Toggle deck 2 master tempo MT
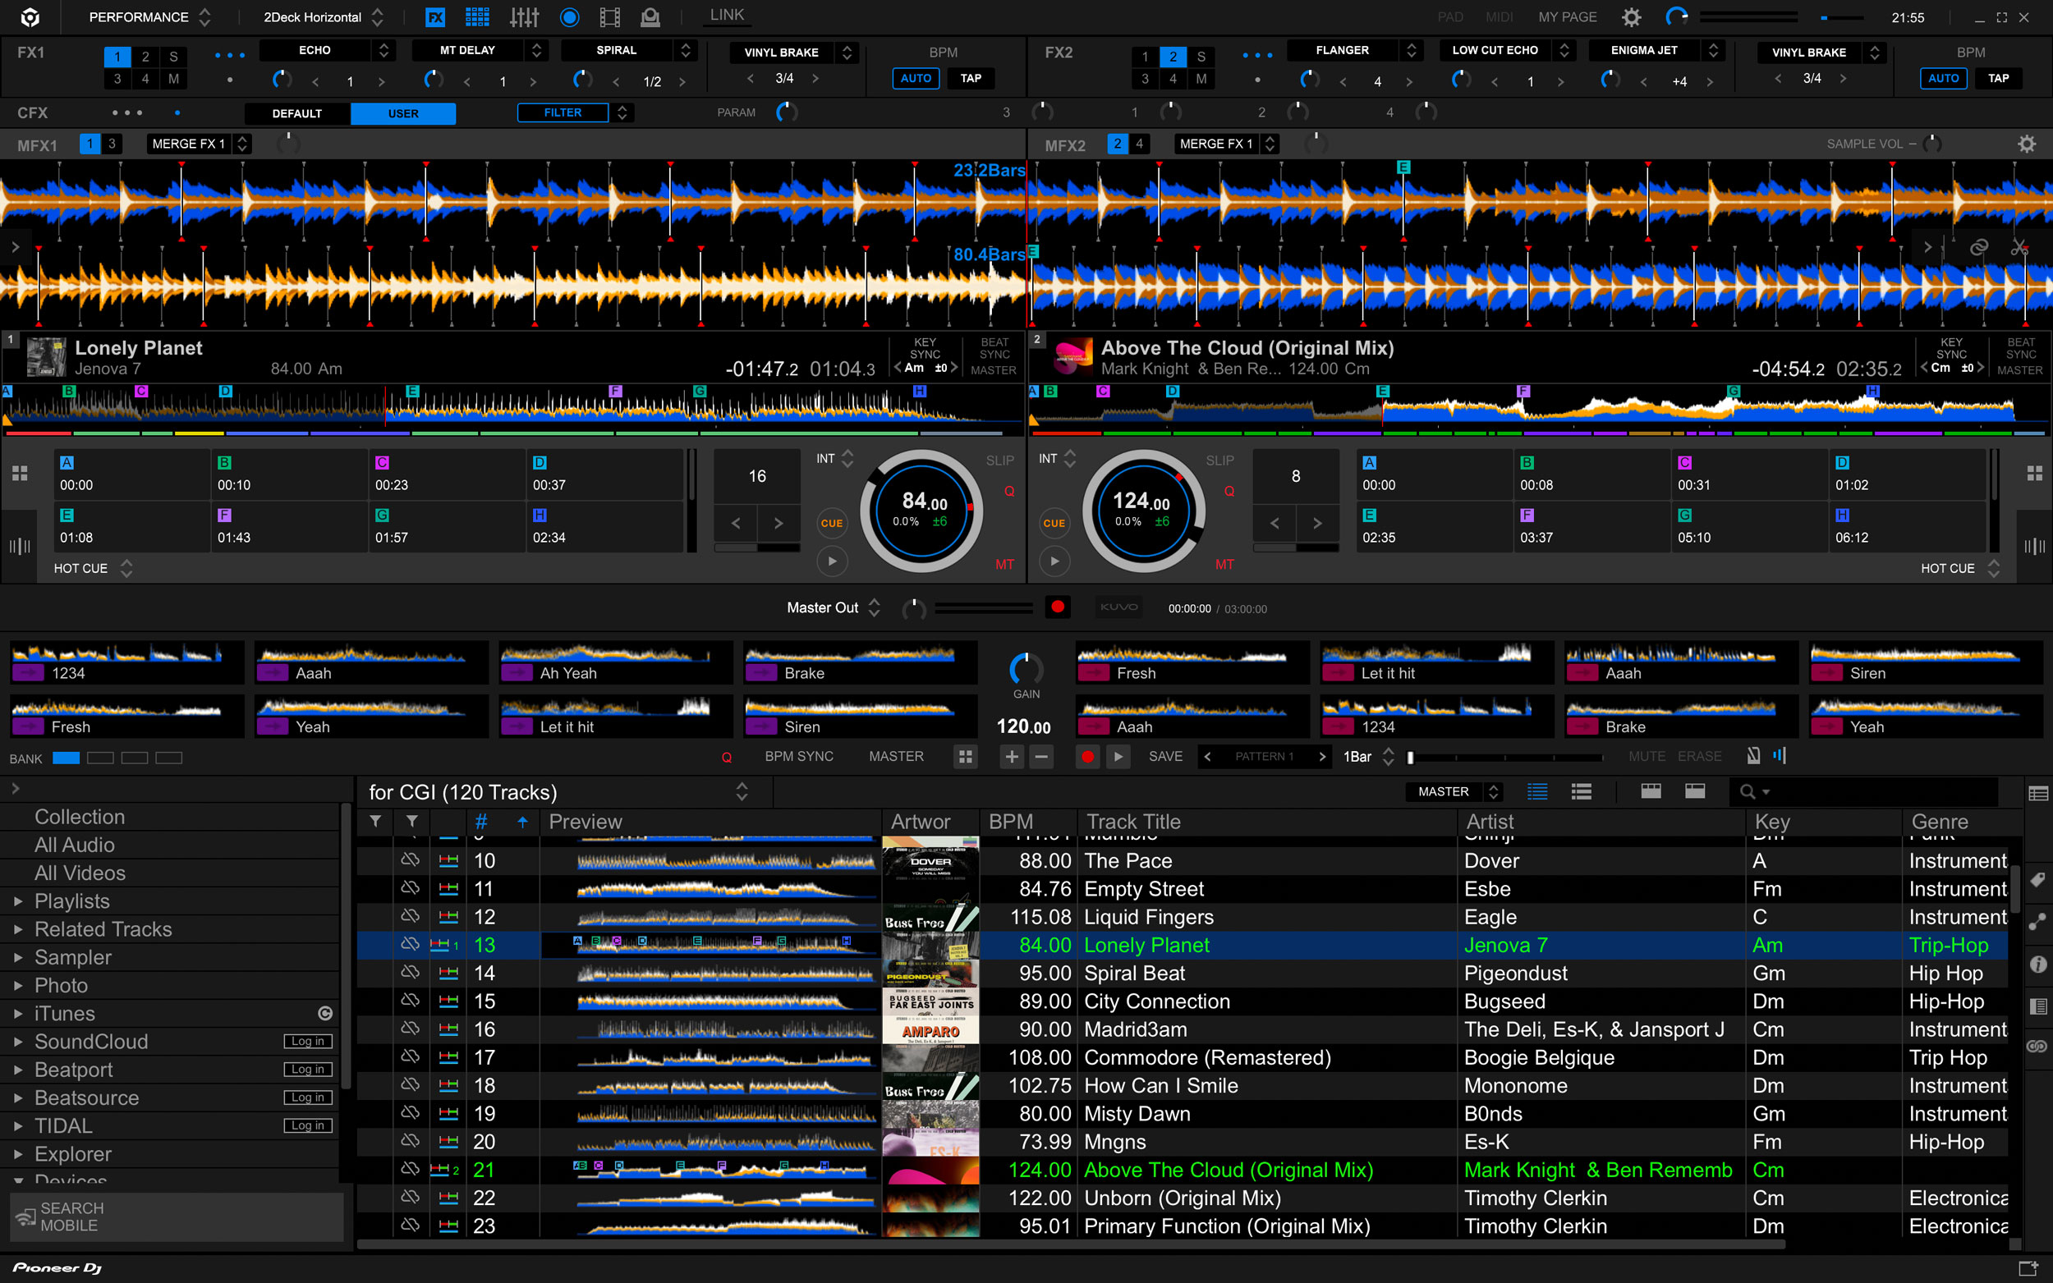 [x=1224, y=564]
